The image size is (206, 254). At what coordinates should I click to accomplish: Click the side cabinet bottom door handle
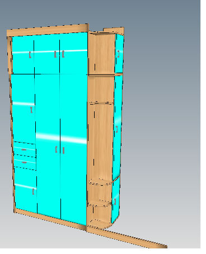115,202
